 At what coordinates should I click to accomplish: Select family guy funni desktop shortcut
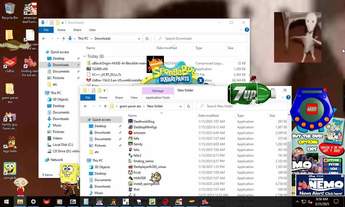pyautogui.click(x=10, y=121)
